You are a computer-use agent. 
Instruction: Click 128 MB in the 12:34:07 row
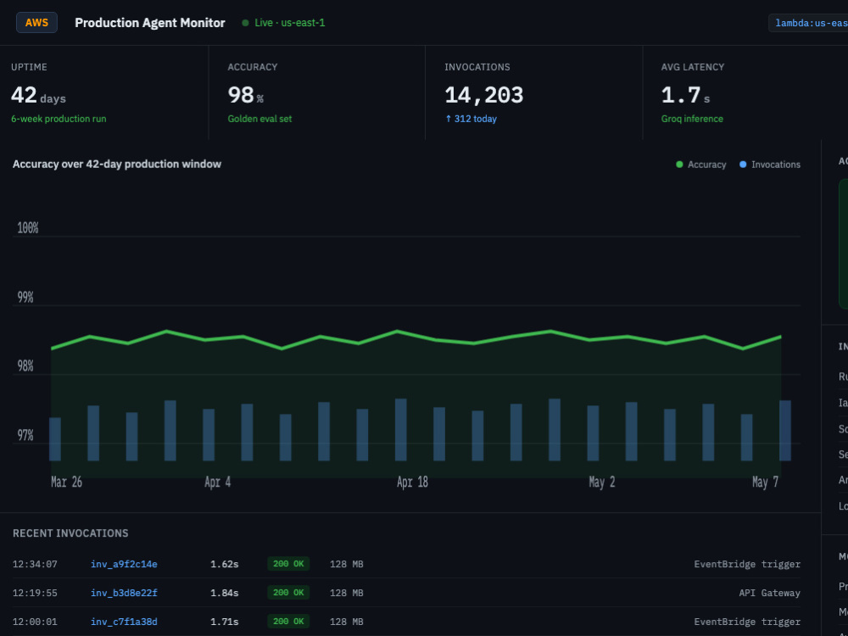coord(347,564)
